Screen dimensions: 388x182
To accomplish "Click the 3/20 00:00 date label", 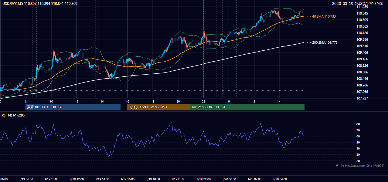I will click(229, 179).
